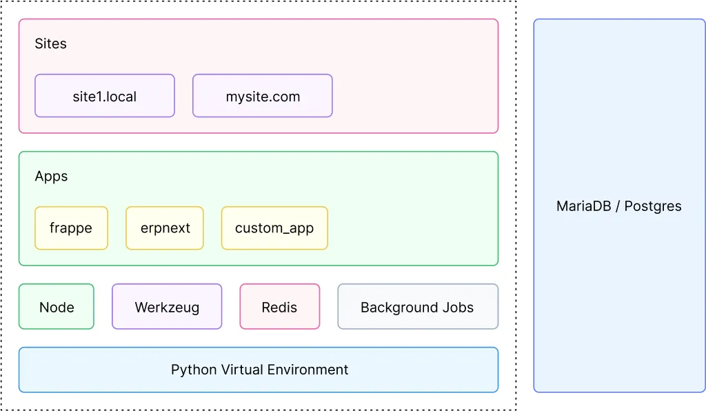Switch to the Sites section header

coord(50,43)
